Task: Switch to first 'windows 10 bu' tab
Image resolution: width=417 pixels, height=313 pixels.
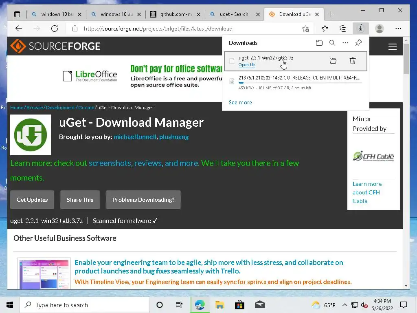Action: (x=56, y=14)
